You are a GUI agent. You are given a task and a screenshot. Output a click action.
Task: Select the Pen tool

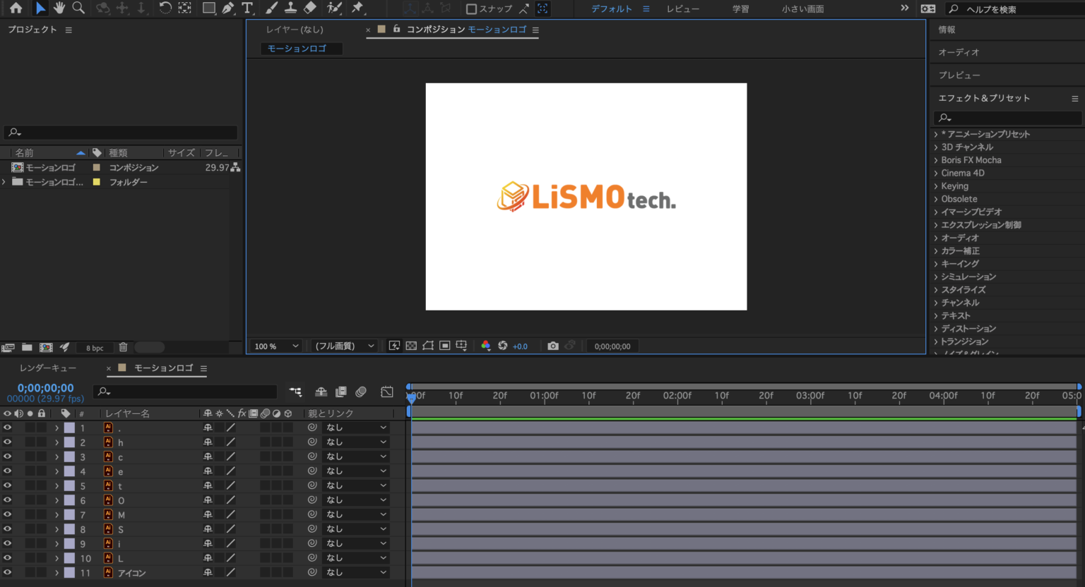[227, 8]
